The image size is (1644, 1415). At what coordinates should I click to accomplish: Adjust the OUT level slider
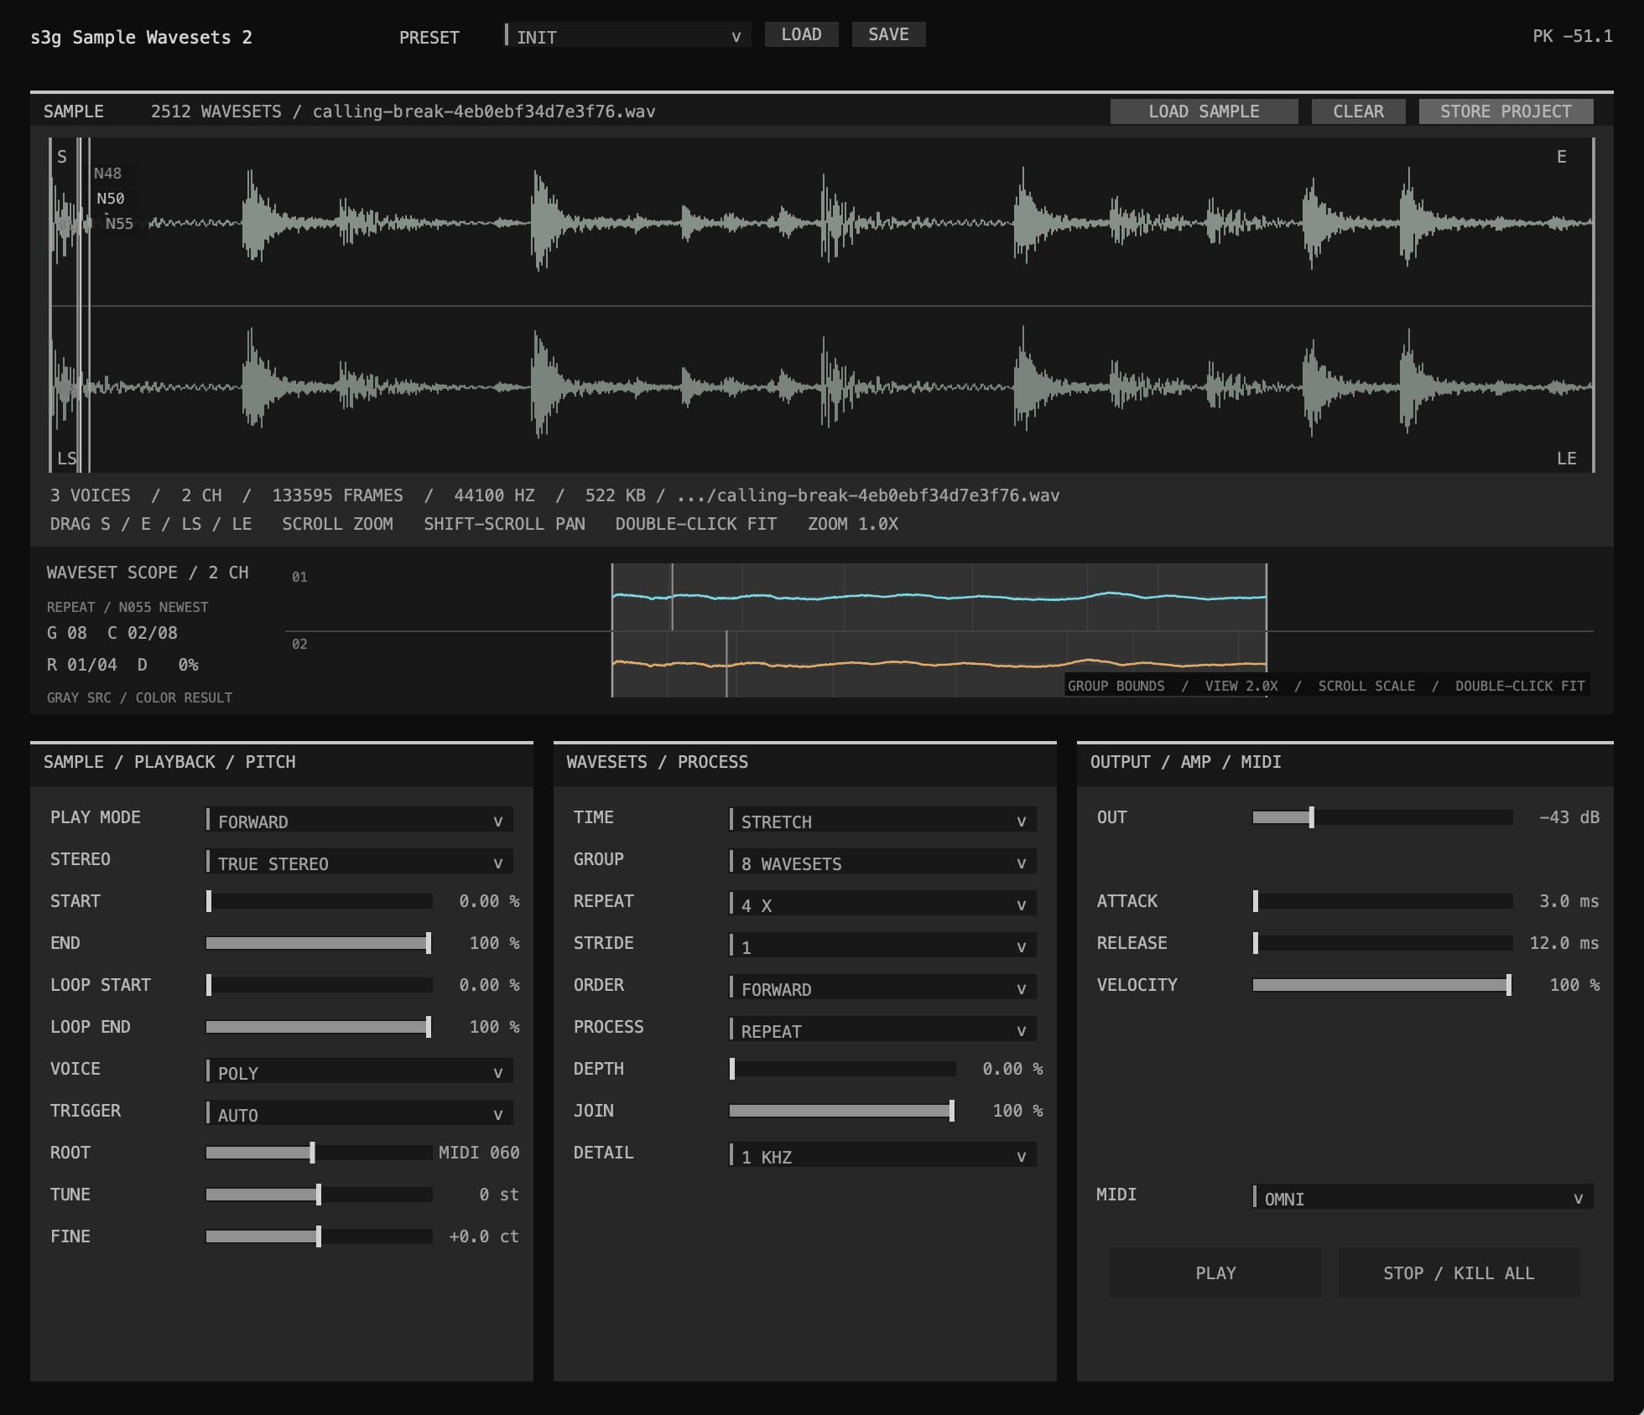pos(1382,817)
